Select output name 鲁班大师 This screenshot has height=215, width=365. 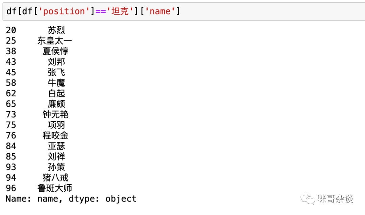pyautogui.click(x=55, y=188)
